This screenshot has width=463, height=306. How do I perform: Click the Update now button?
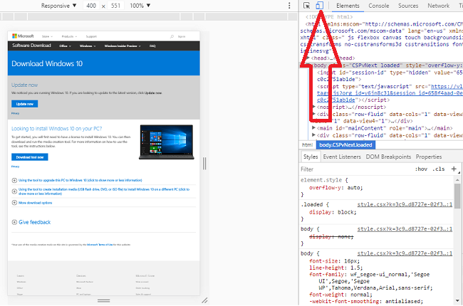point(25,104)
